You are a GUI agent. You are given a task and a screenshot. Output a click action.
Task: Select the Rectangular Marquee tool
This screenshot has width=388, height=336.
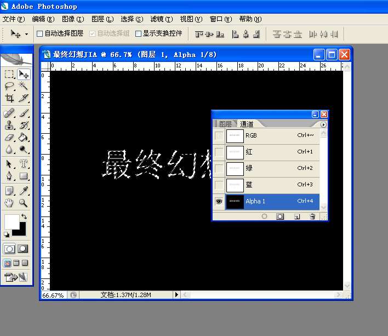coord(9,74)
